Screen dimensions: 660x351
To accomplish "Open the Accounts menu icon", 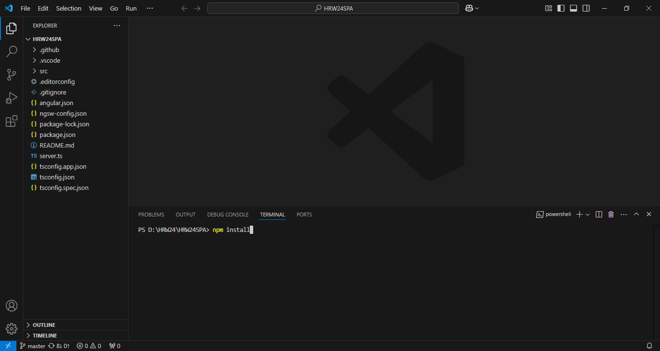I will coord(12,306).
